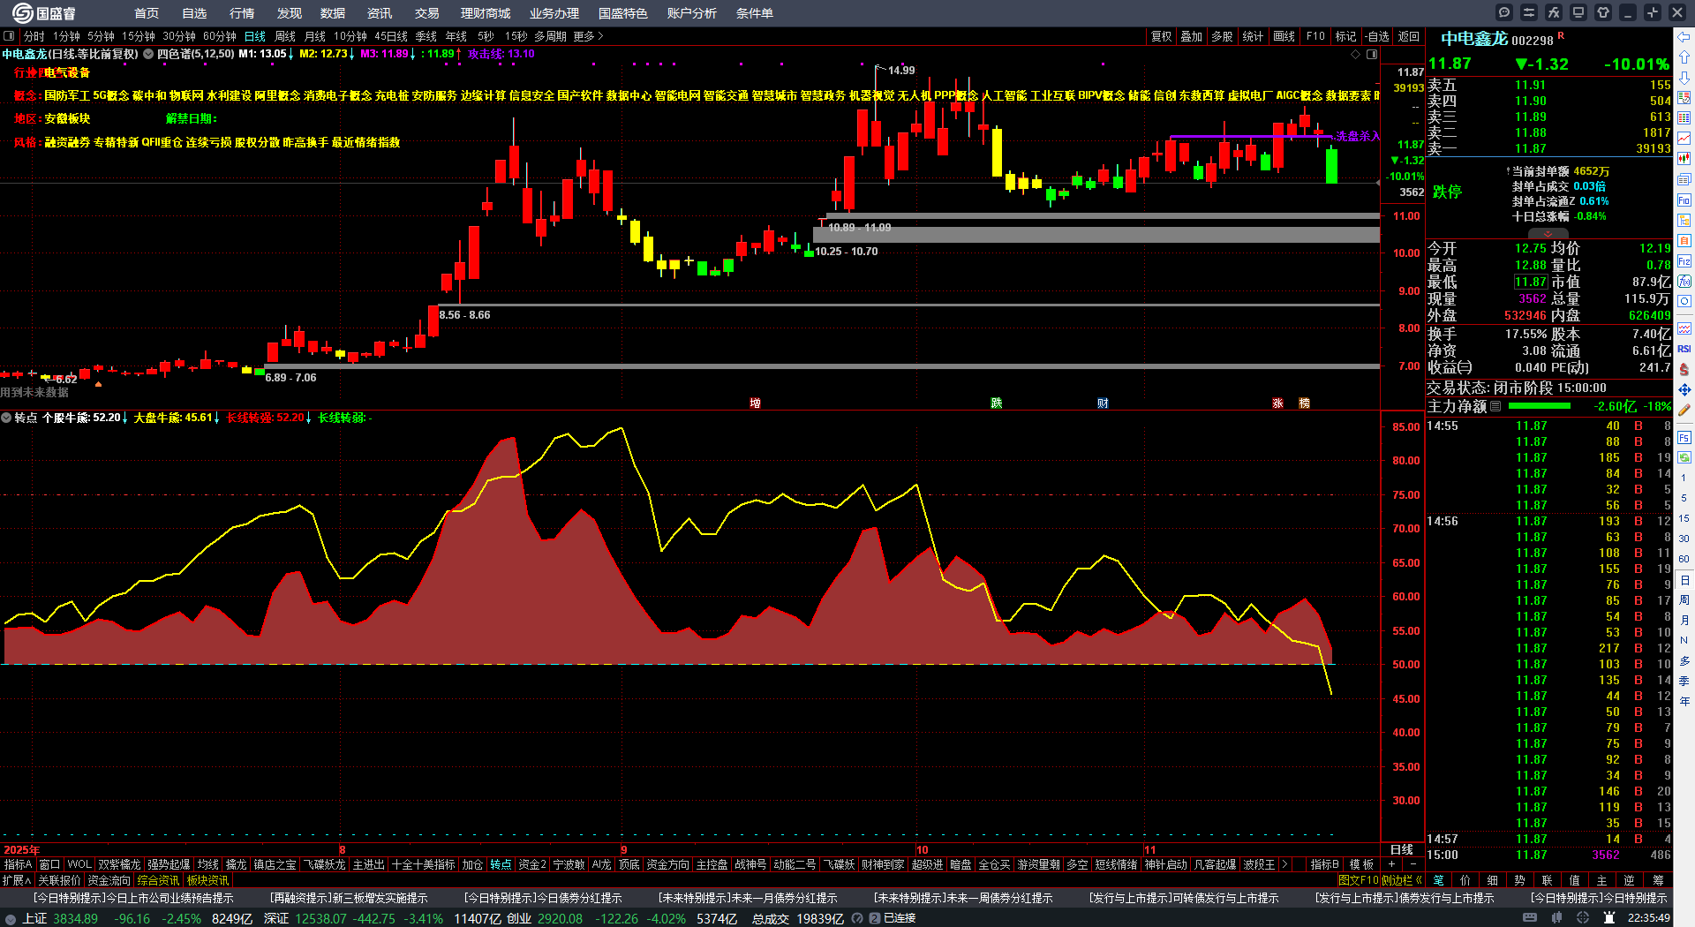Add an indicator panel with plus button
This screenshot has width=1695, height=927.
(1392, 864)
